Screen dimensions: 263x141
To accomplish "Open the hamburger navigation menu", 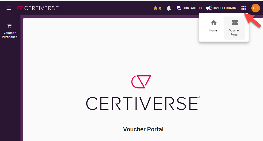I will click(9, 8).
